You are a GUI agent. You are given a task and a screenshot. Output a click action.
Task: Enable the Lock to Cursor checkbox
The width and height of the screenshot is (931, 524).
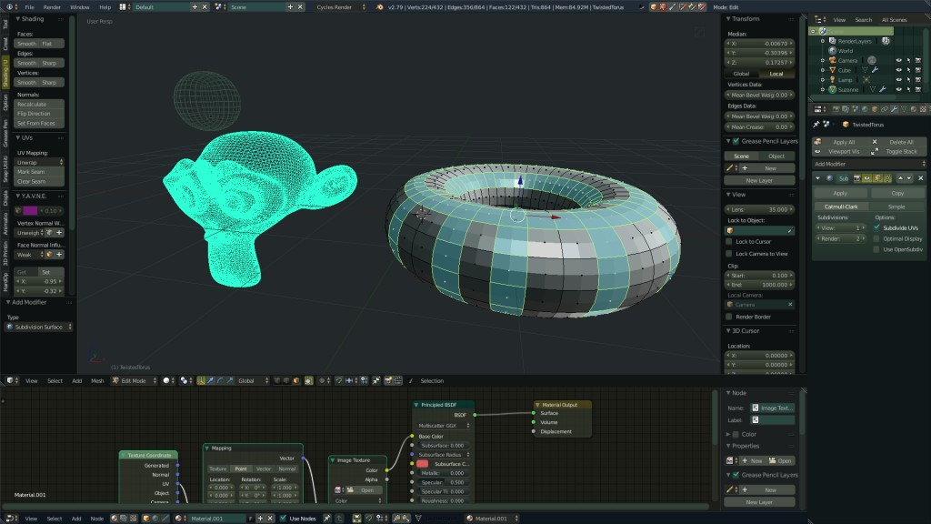(x=729, y=242)
